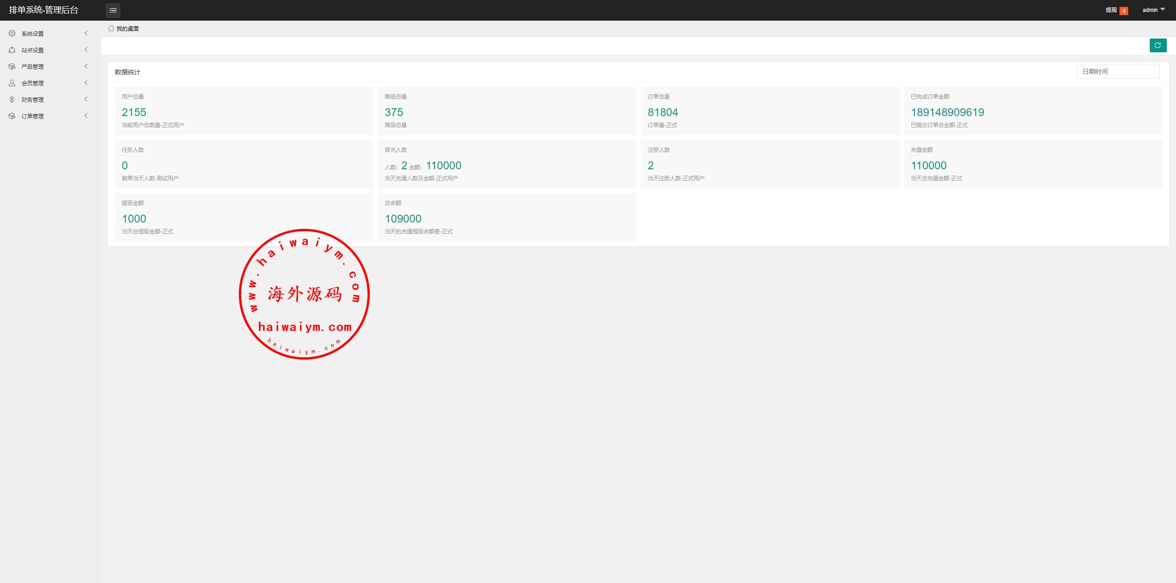Click the cube icon beside 产品管理

coord(12,67)
